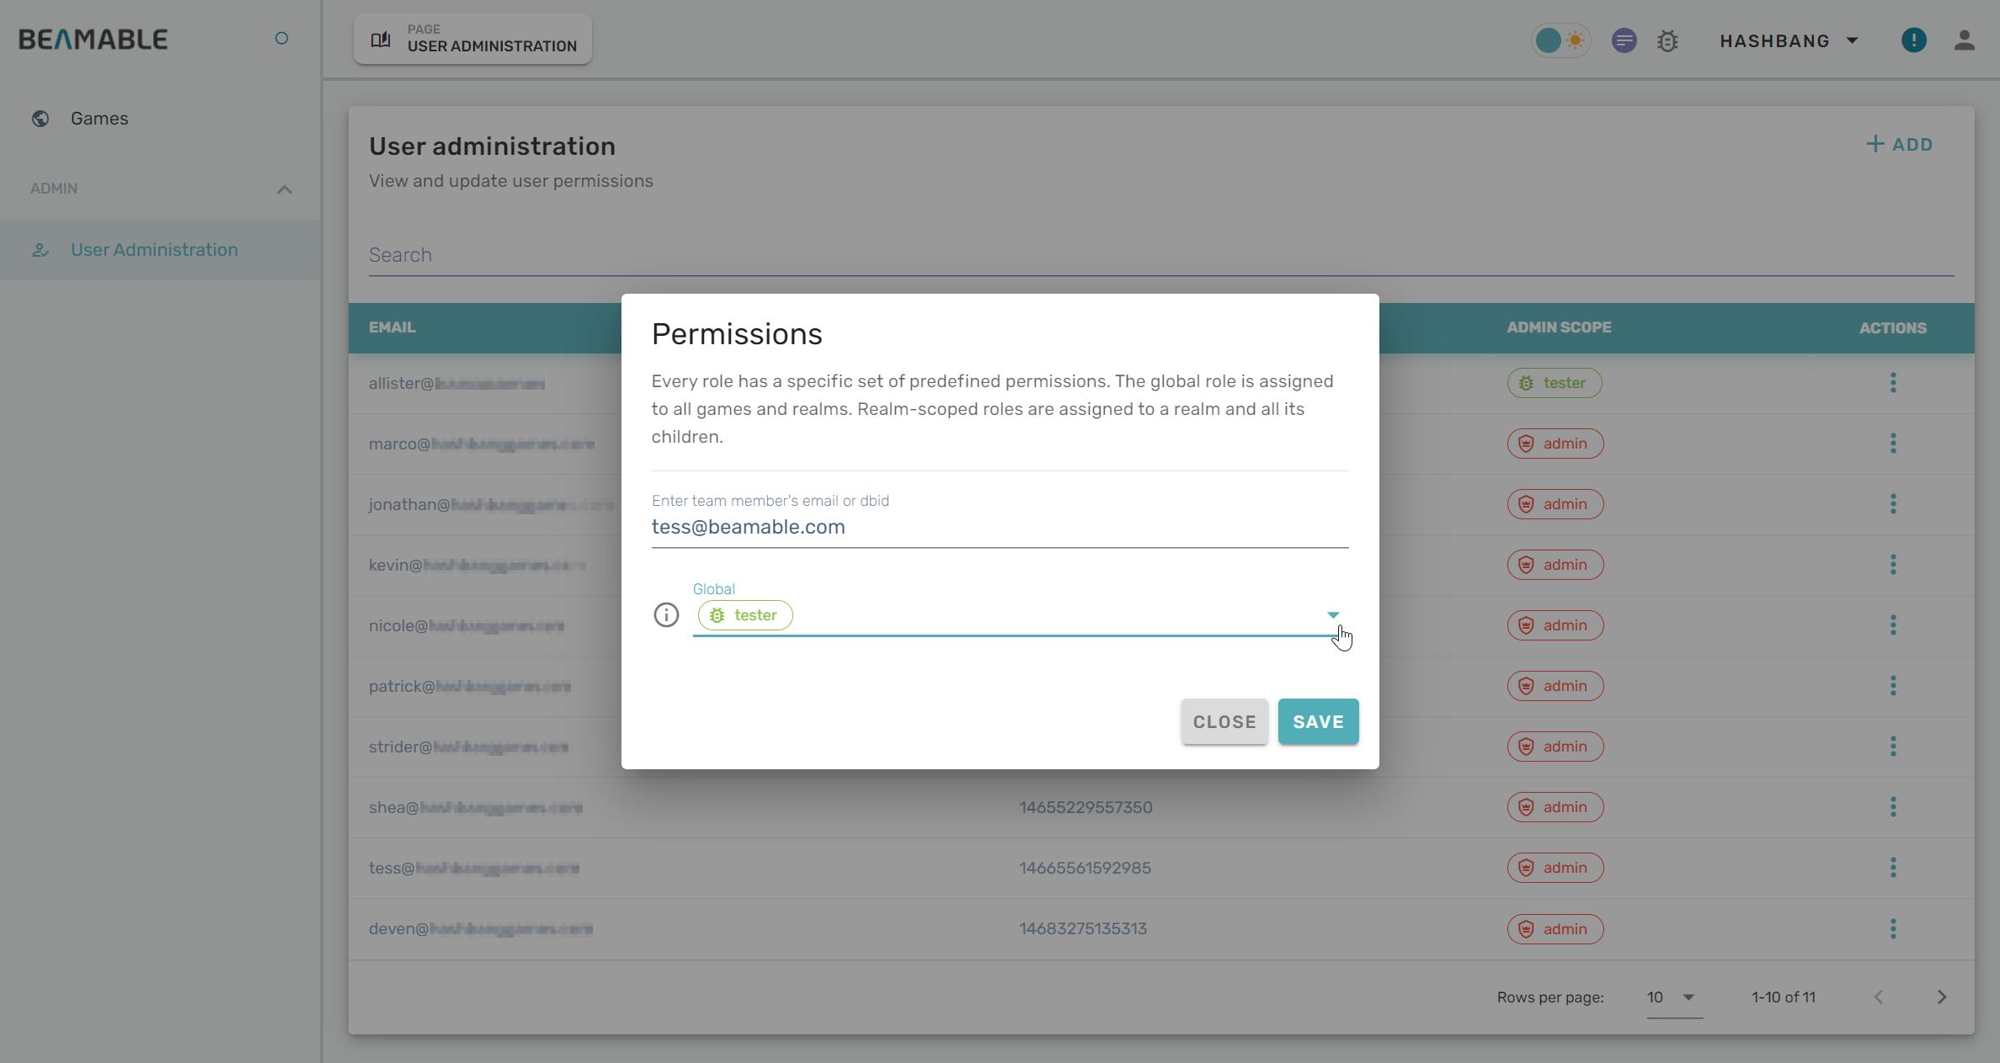Image resolution: width=2000 pixels, height=1063 pixels.
Task: Open the user account profile icon
Action: [1964, 40]
